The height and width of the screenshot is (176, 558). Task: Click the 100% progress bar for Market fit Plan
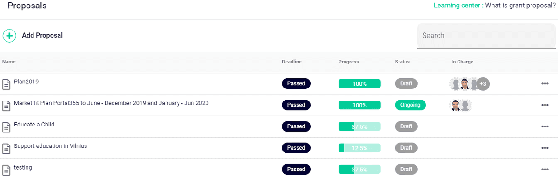(359, 105)
